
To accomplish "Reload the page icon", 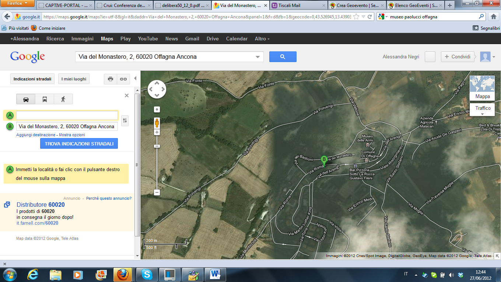I will [370, 17].
